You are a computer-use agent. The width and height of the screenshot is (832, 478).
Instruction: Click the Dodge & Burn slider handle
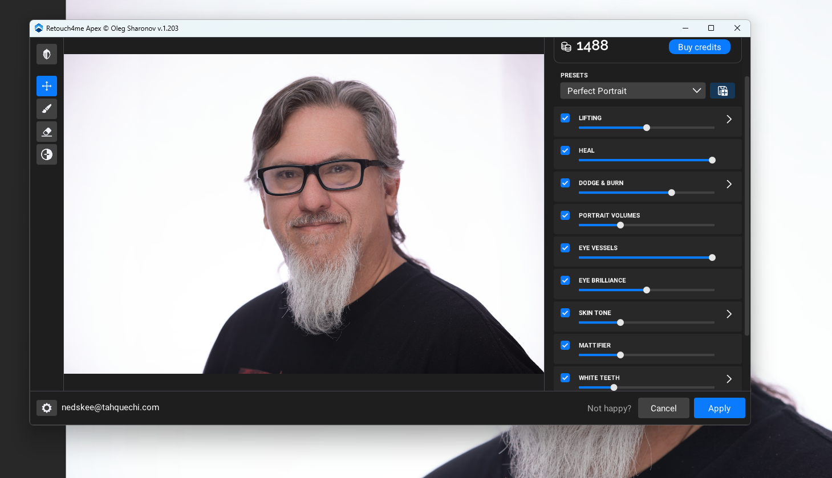pos(672,193)
